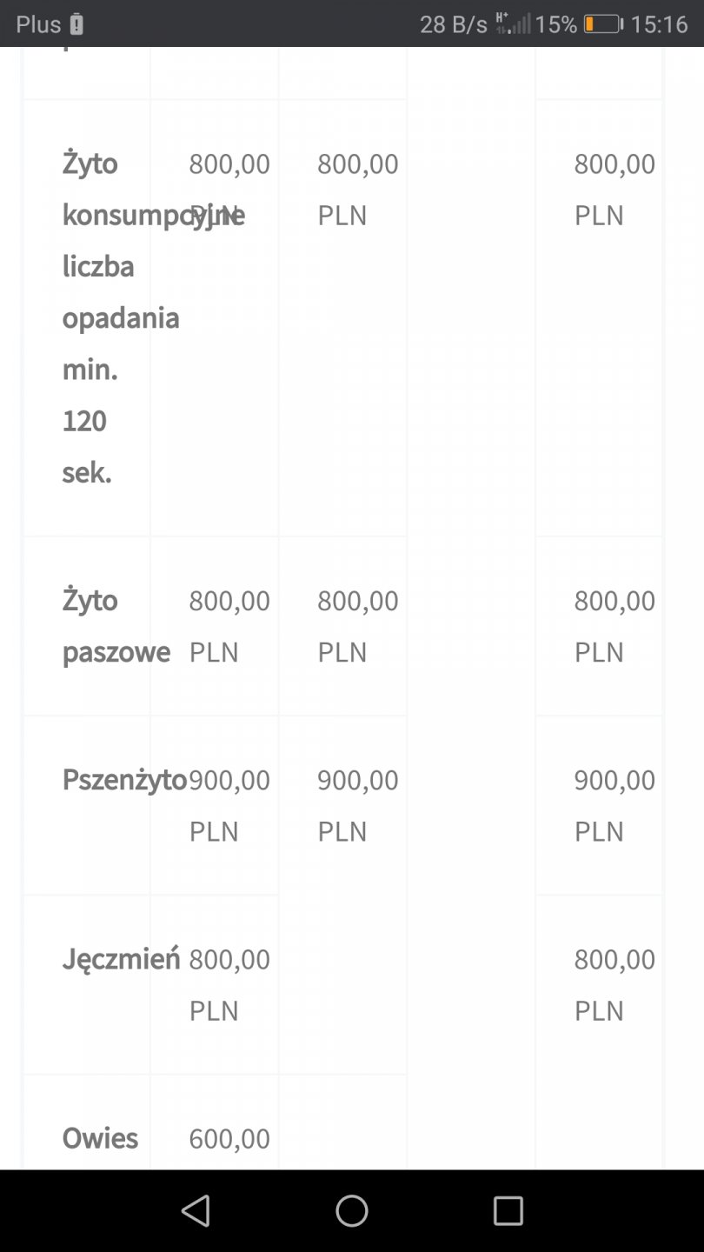Tap the mobile signal strength bars

point(513,23)
